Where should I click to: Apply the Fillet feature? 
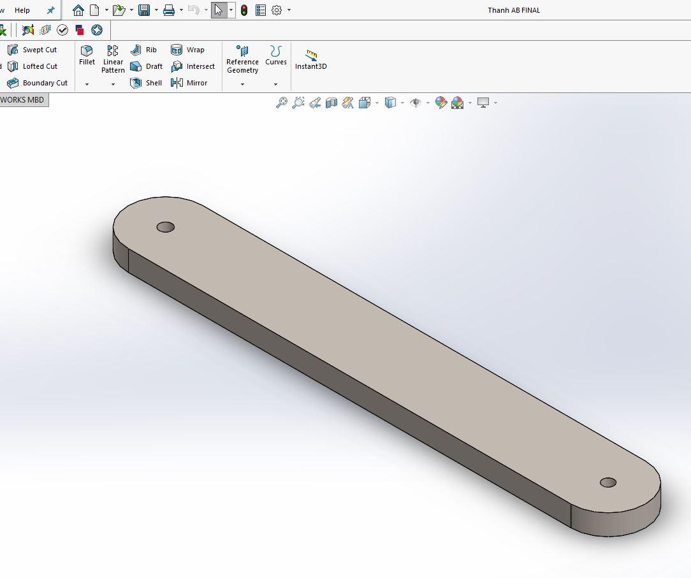coord(87,55)
